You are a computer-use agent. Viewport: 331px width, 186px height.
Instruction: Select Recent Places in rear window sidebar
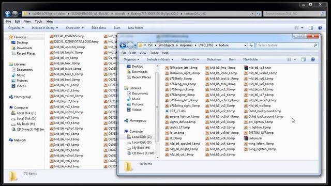click(x=23, y=54)
